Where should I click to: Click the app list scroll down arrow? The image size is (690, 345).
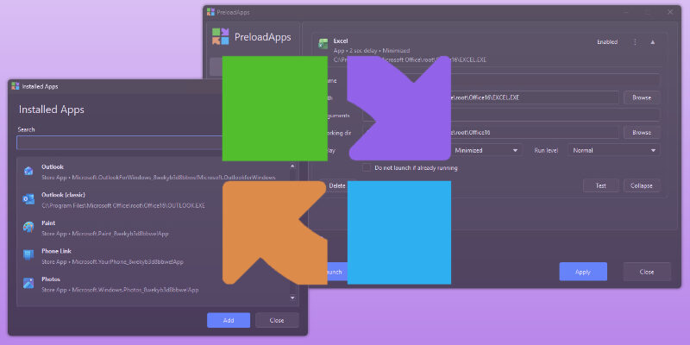292,298
